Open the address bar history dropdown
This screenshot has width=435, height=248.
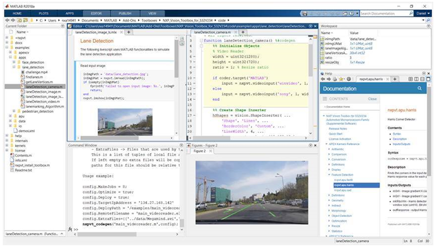coord(423,20)
